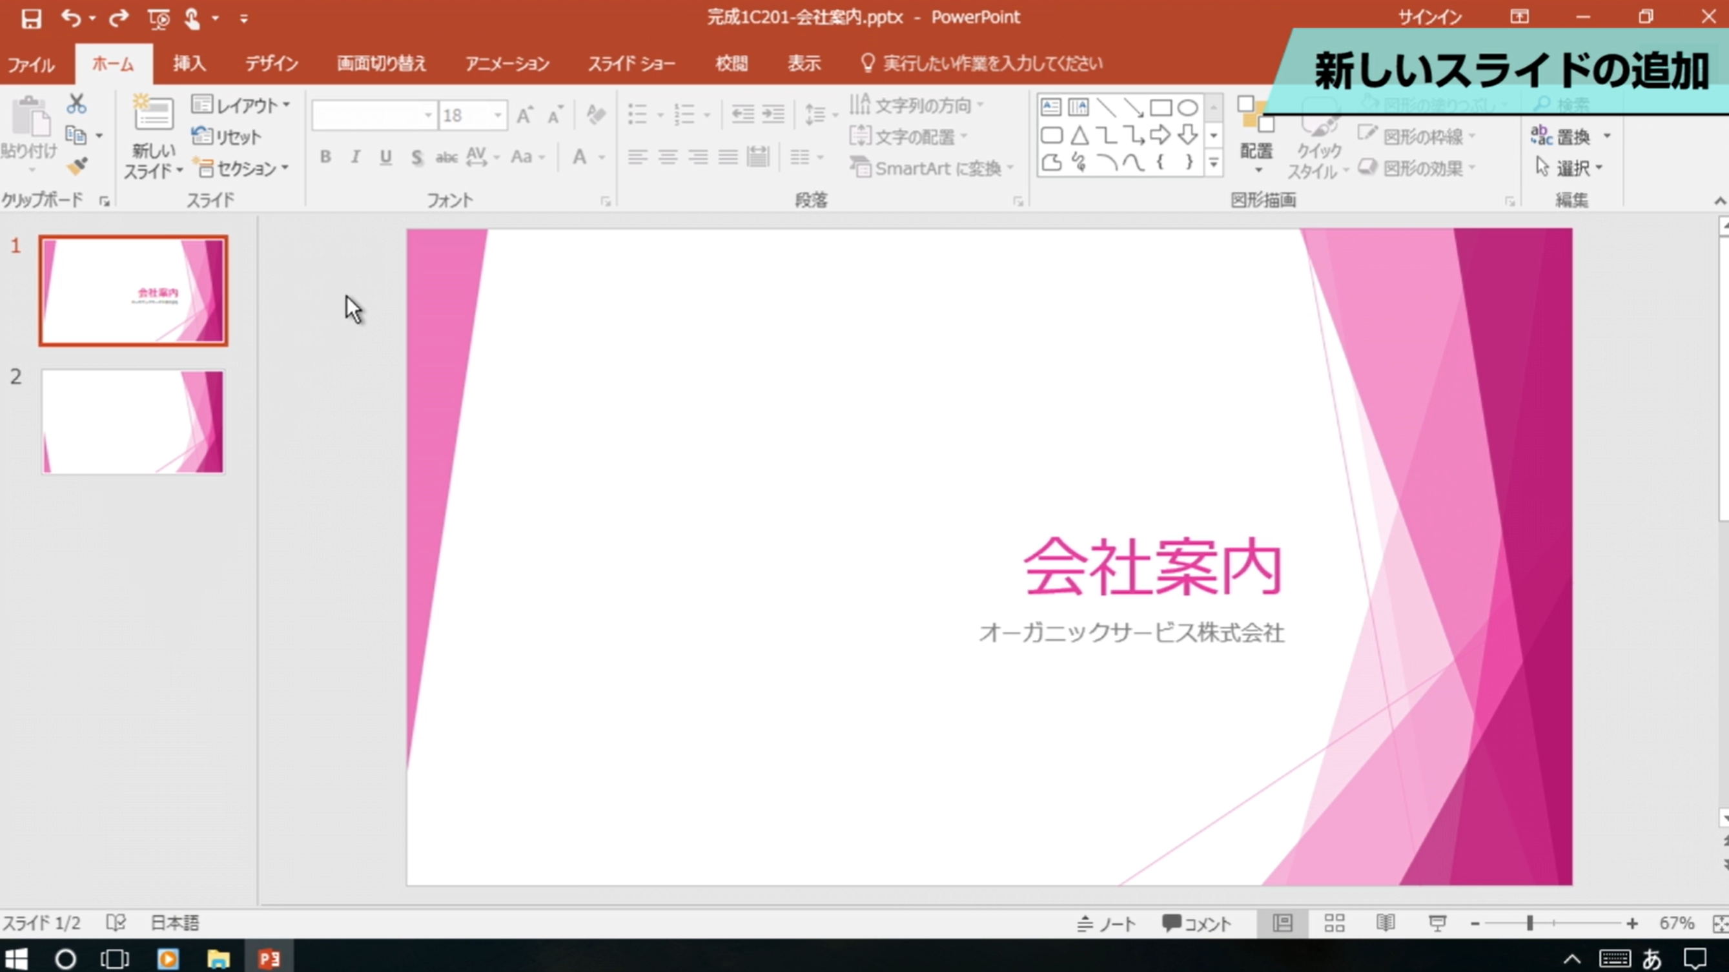Toggle the ノート notes pane

click(x=1107, y=924)
